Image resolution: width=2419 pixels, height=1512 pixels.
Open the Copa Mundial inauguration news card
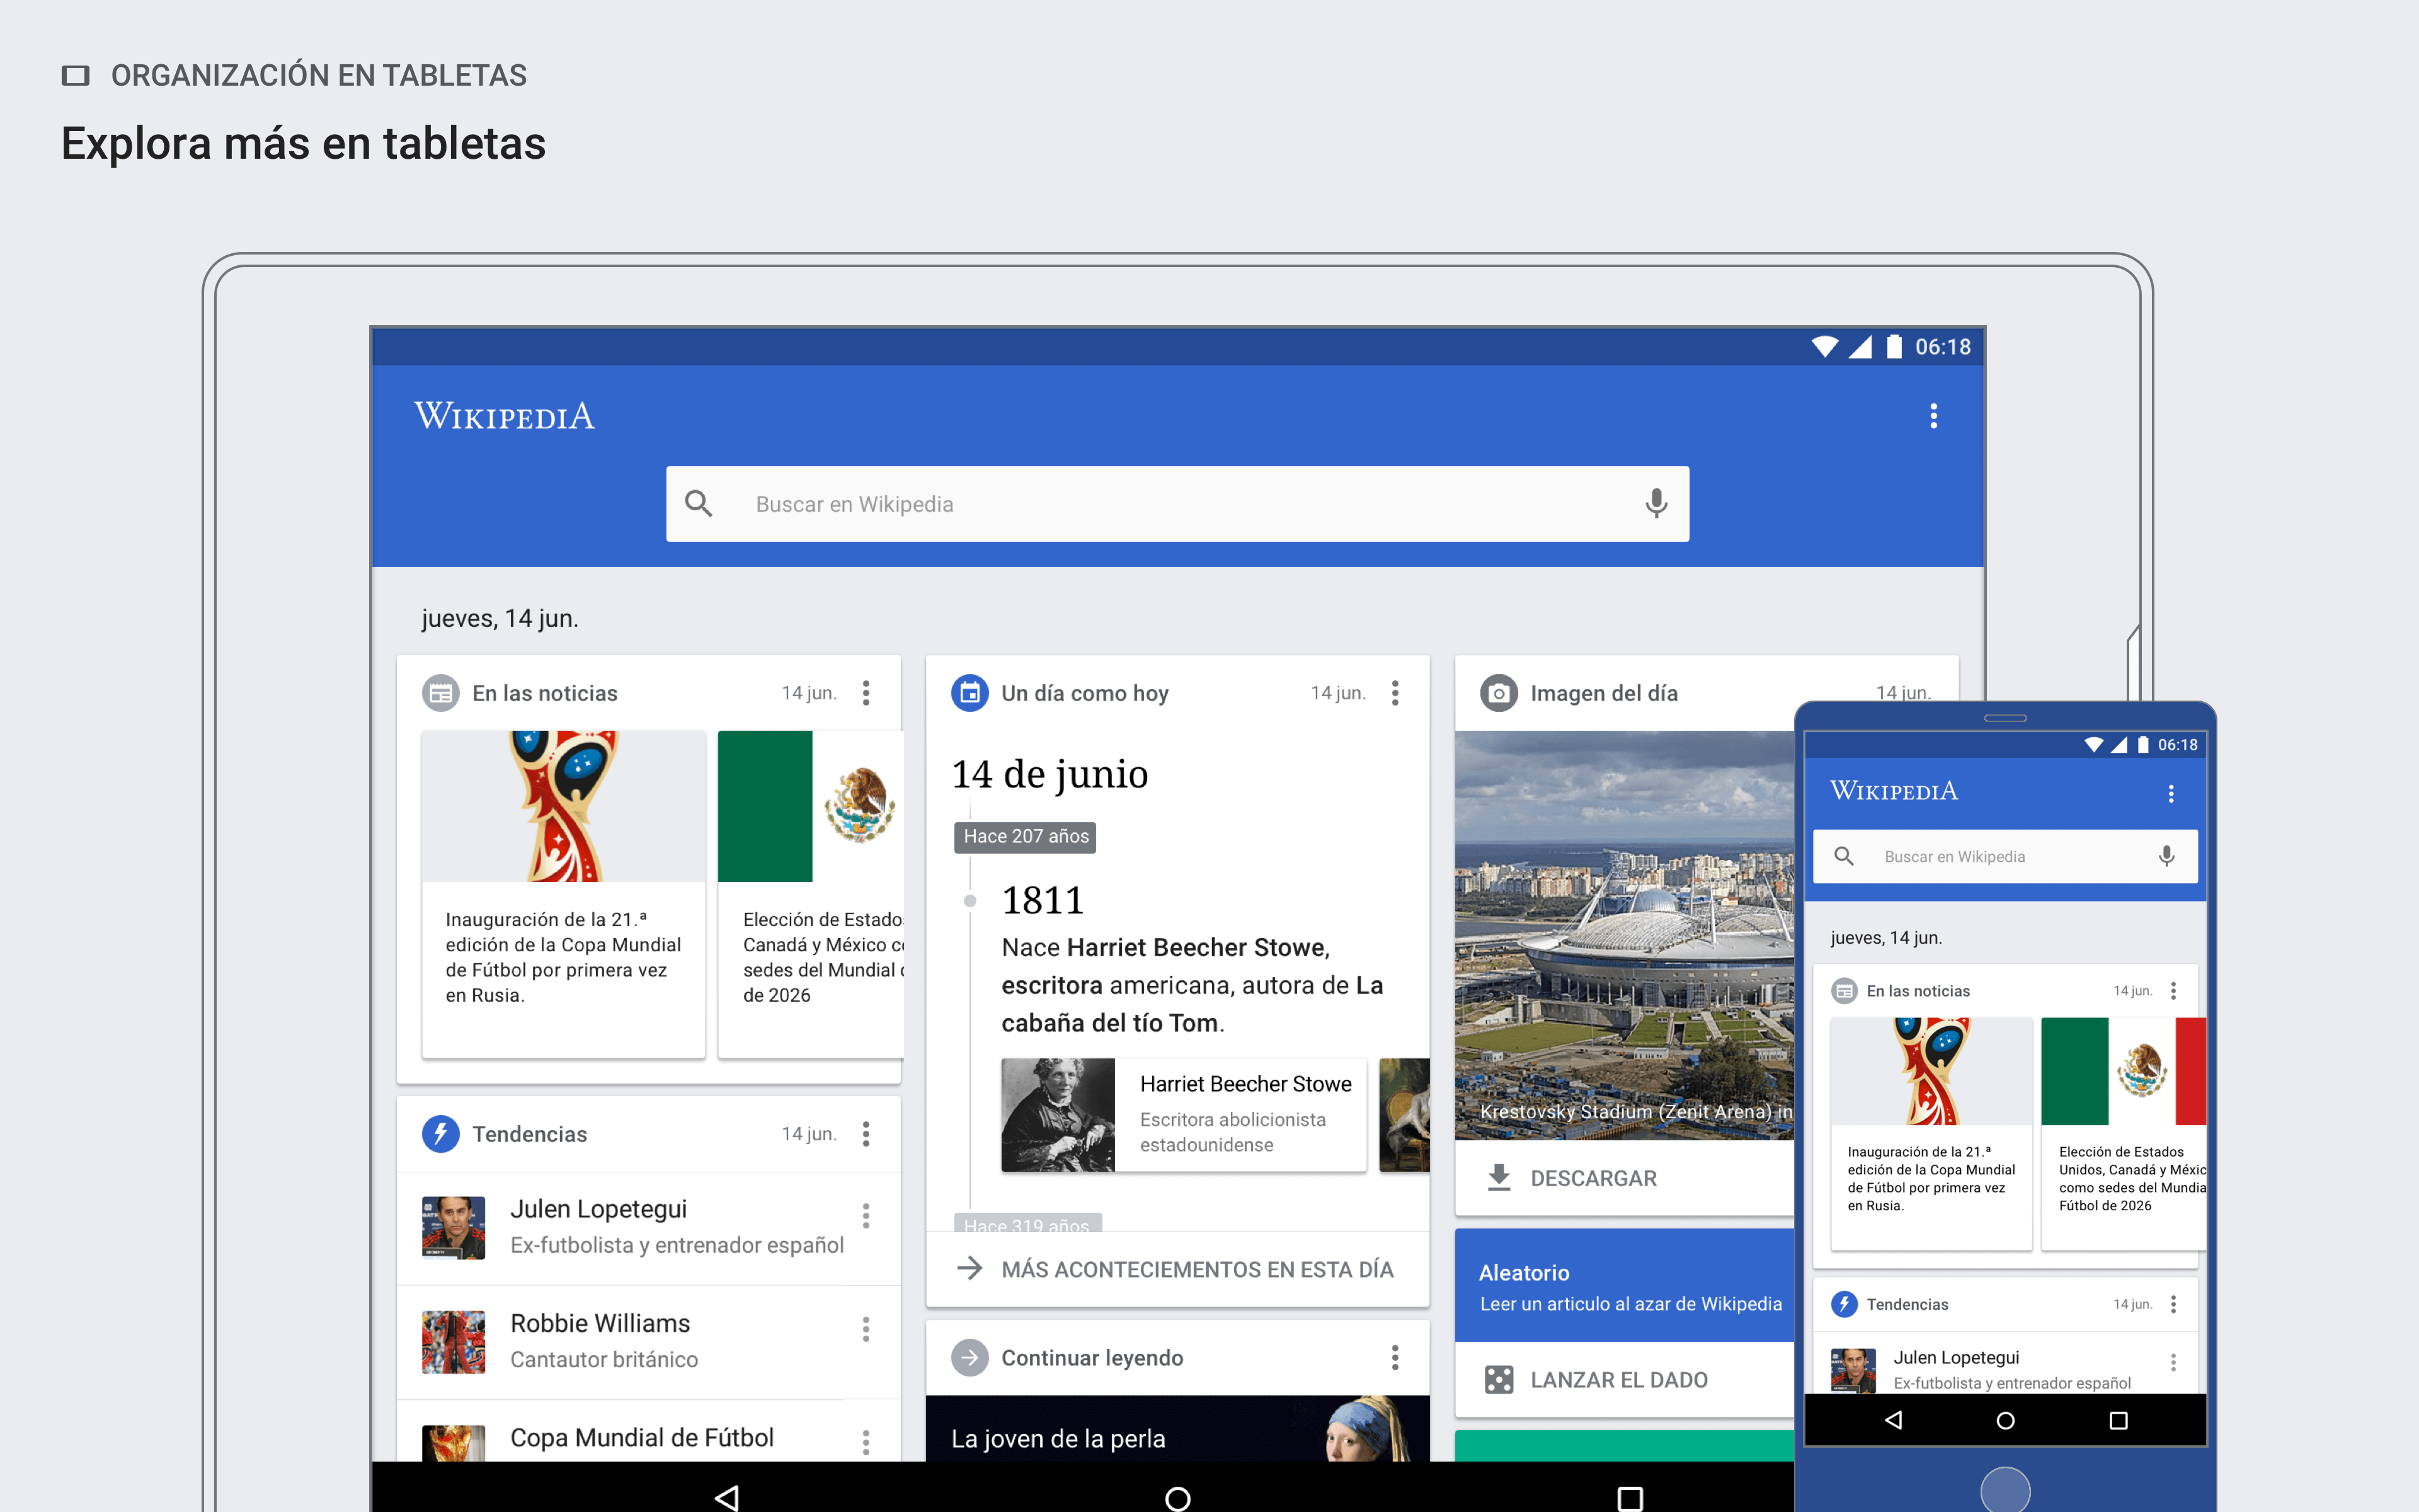(x=563, y=894)
